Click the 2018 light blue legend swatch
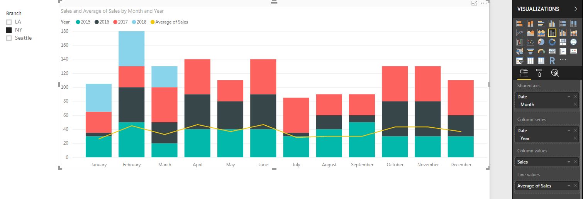 134,22
